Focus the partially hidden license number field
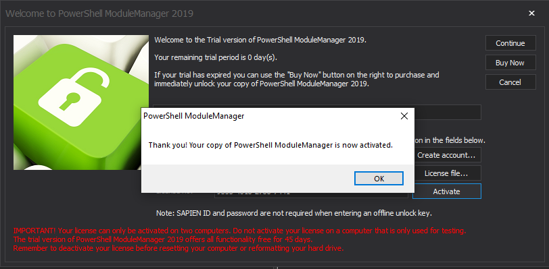Image resolution: width=549 pixels, height=269 pixels. point(311,195)
